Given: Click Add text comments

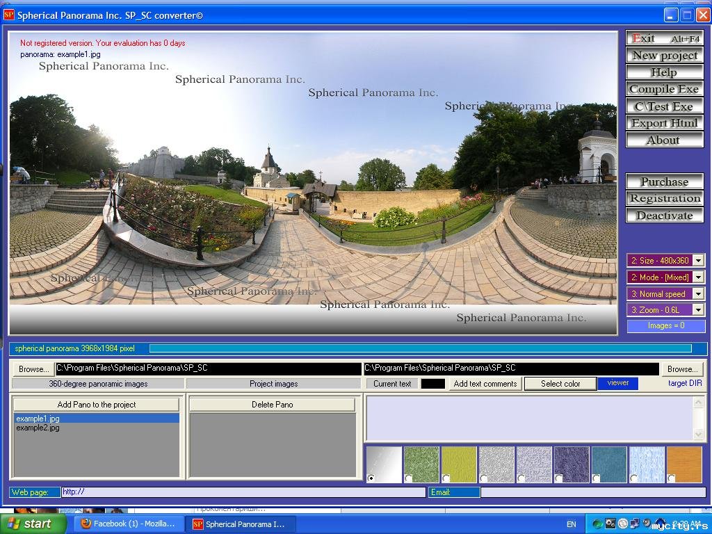Looking at the screenshot, I should (x=485, y=384).
